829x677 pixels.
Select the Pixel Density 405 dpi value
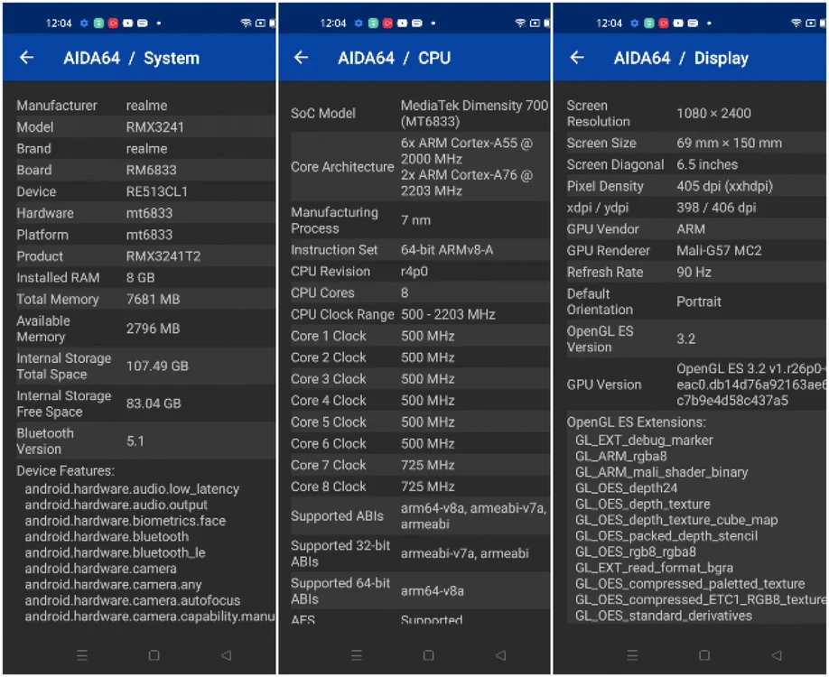(724, 186)
